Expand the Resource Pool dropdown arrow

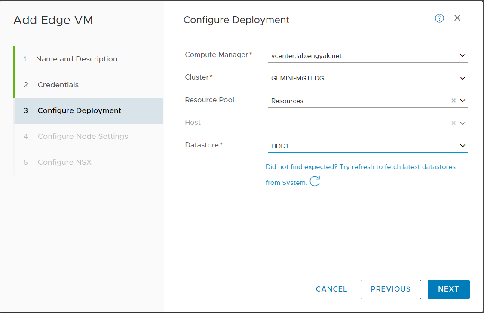point(463,101)
